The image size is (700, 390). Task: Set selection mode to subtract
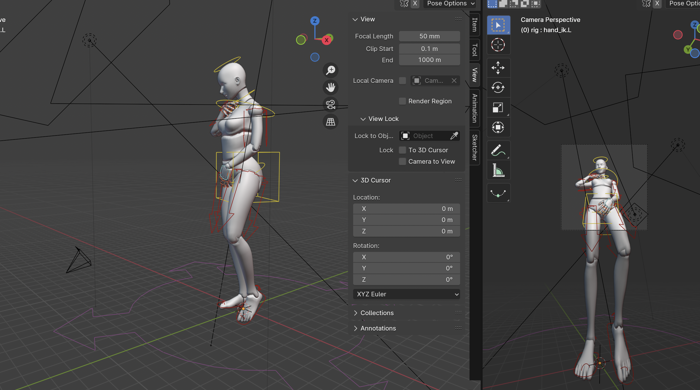click(x=514, y=4)
